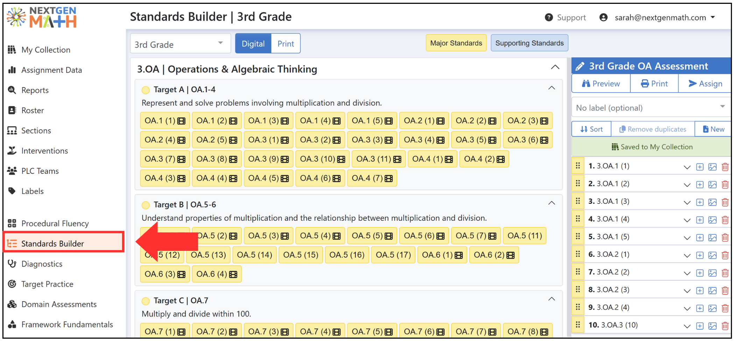
Task: Click video icon on OA.1 (3) chip
Action: [x=285, y=121]
